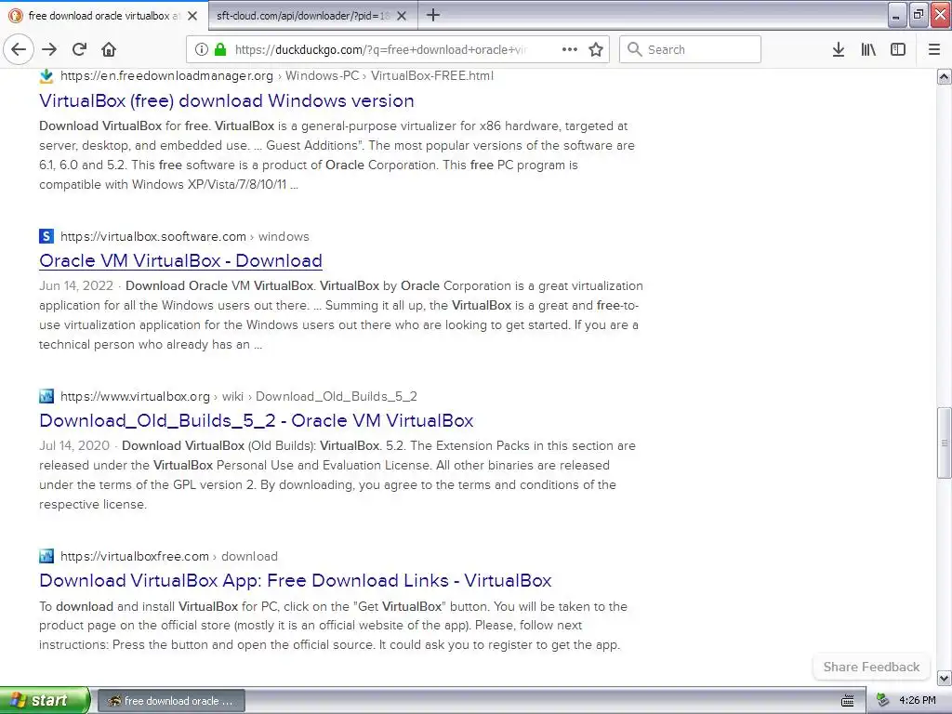952x714 pixels.
Task: Click the 'Jun 14, 2022' result date
Action: coord(76,286)
